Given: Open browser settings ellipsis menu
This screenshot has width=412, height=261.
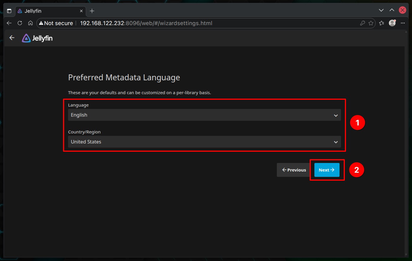Looking at the screenshot, I should pyautogui.click(x=403, y=23).
